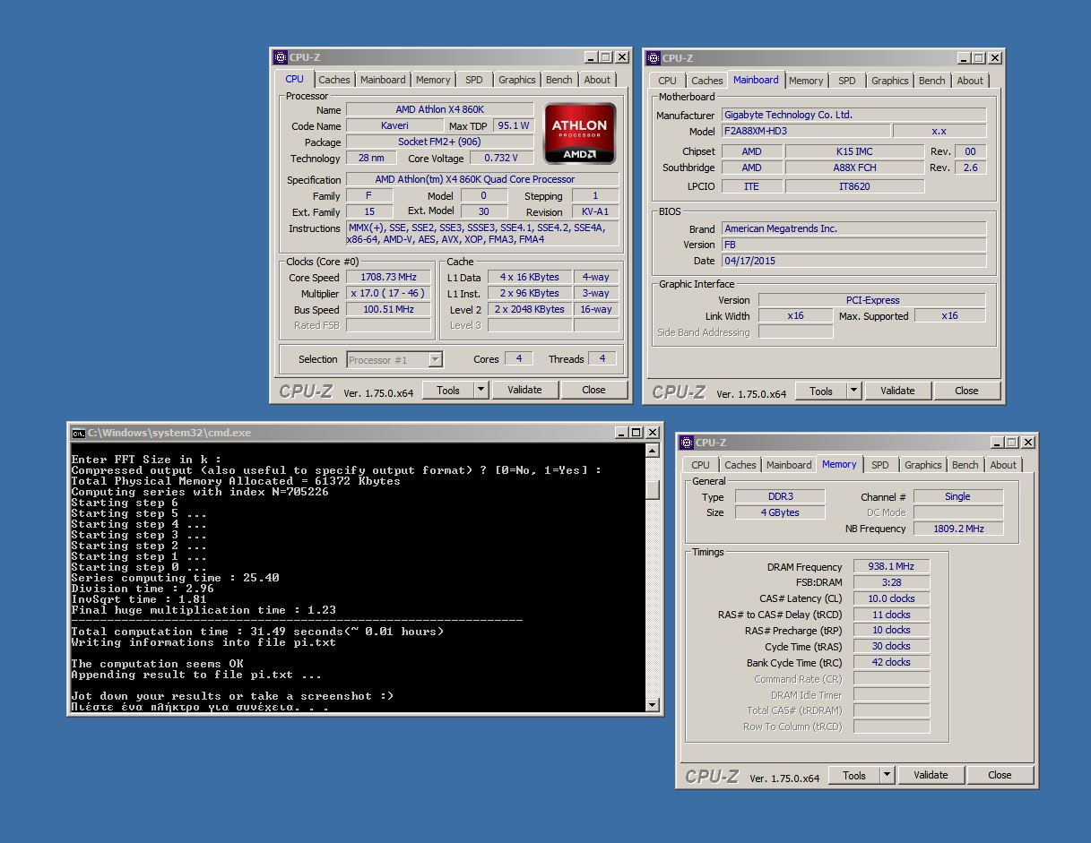The width and height of the screenshot is (1091, 843).
Task: Open Graphics tab in Mainboard window
Action: coord(890,81)
